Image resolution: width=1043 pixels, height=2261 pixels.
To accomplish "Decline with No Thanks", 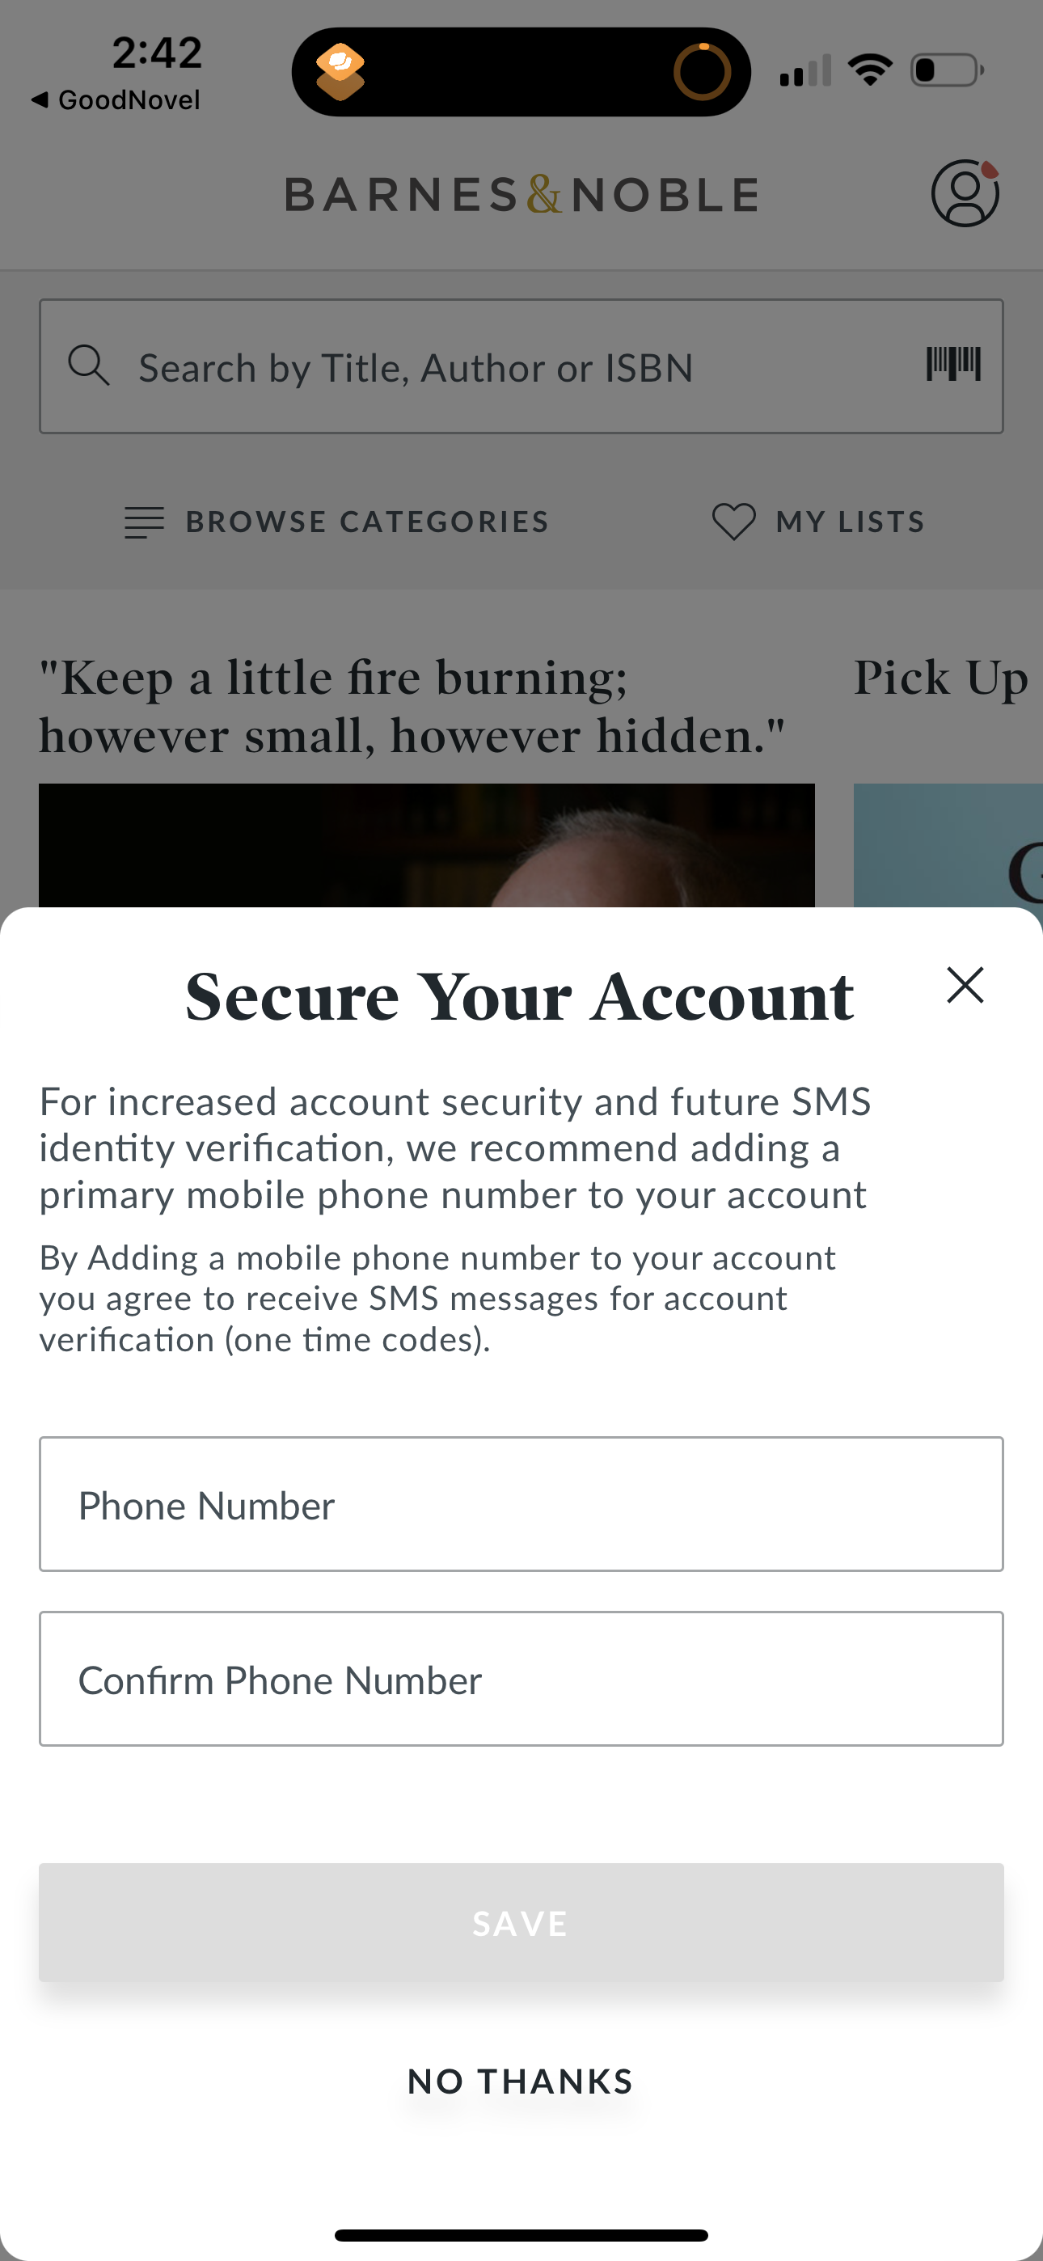I will 521,2081.
